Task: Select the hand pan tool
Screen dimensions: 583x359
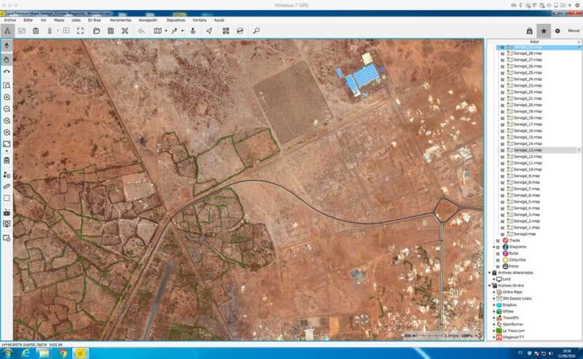Action: tap(7, 60)
